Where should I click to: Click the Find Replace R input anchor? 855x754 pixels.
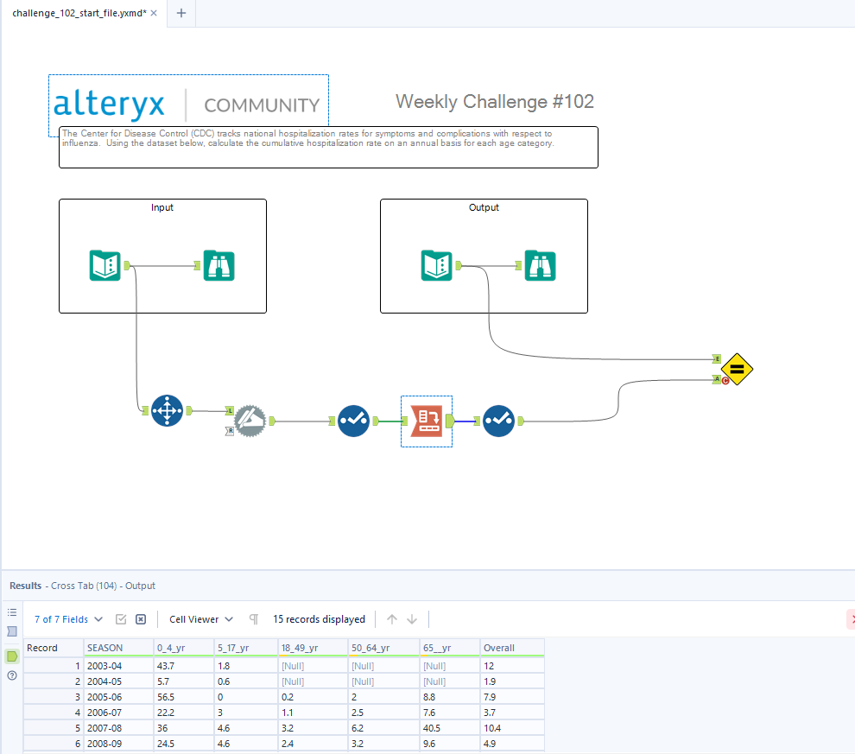coord(230,431)
